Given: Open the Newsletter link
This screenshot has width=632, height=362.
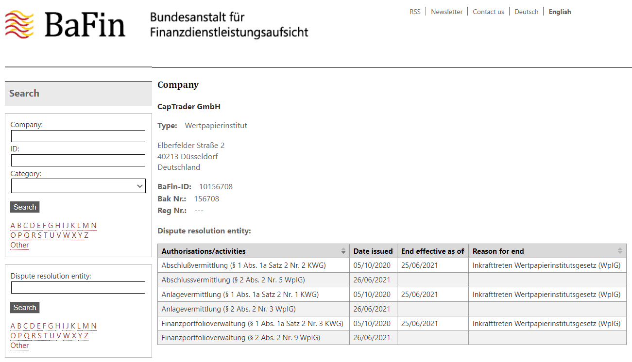Looking at the screenshot, I should tap(447, 12).
